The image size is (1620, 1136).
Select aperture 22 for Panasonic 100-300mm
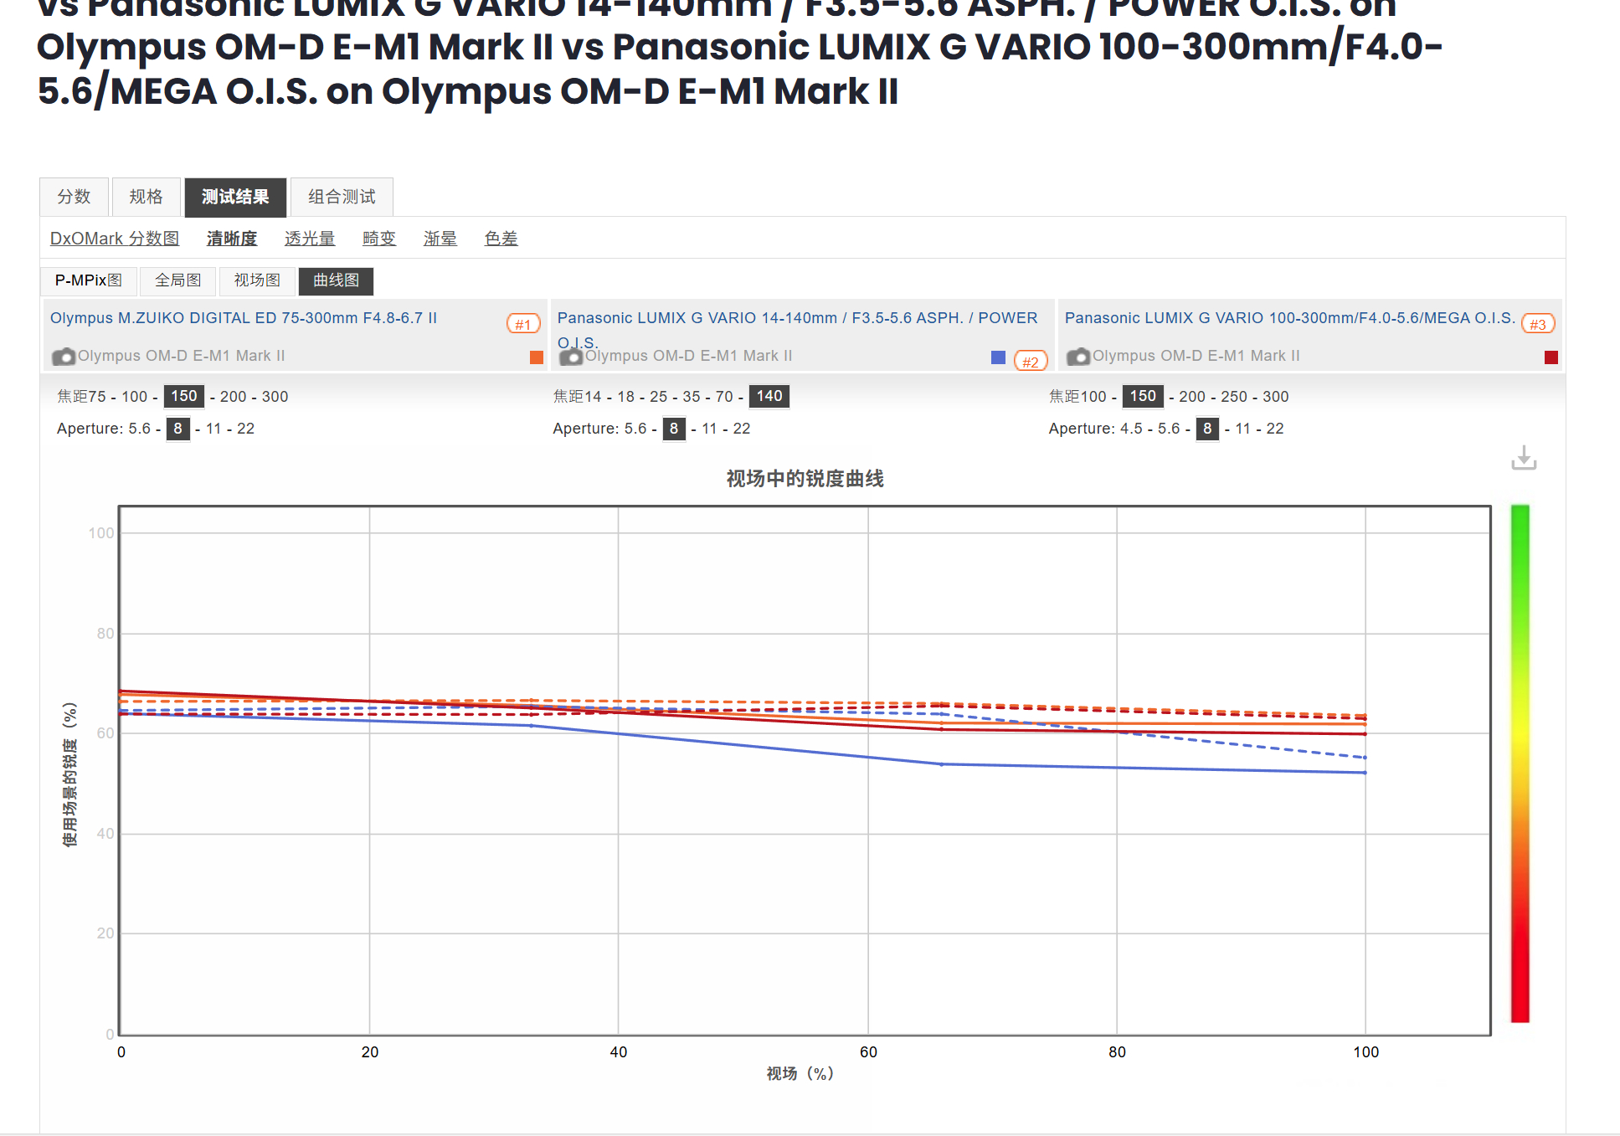1275,429
